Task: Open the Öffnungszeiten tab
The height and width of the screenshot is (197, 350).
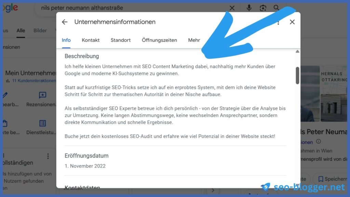Action: pyautogui.click(x=159, y=40)
